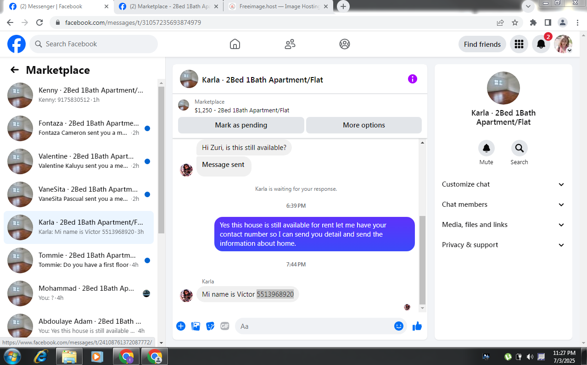Open Valentine's conversation
This screenshot has width=587, height=365.
pos(79,161)
